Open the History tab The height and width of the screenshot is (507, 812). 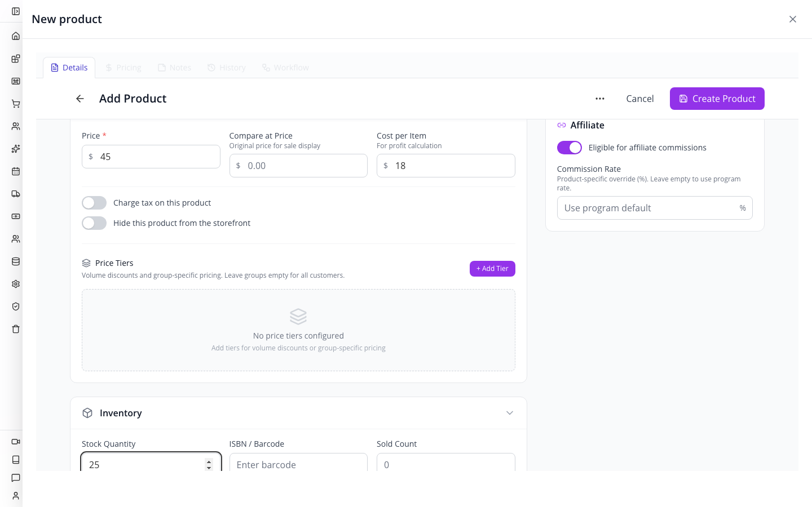(227, 68)
